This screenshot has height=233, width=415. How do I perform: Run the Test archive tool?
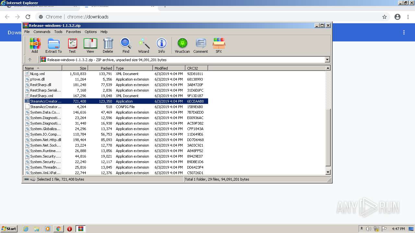[x=72, y=46]
